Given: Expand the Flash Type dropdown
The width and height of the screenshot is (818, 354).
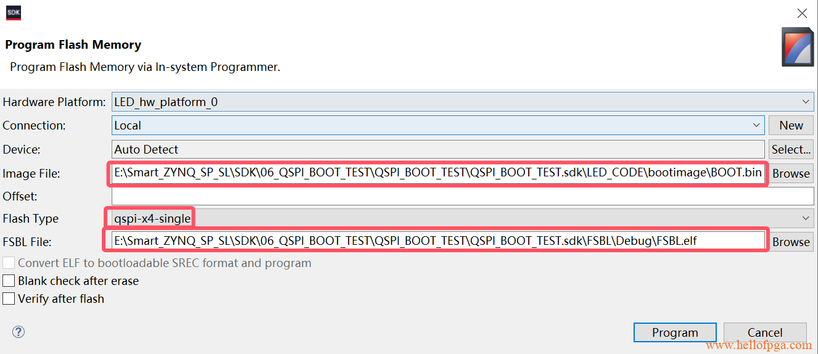Looking at the screenshot, I should tap(806, 218).
